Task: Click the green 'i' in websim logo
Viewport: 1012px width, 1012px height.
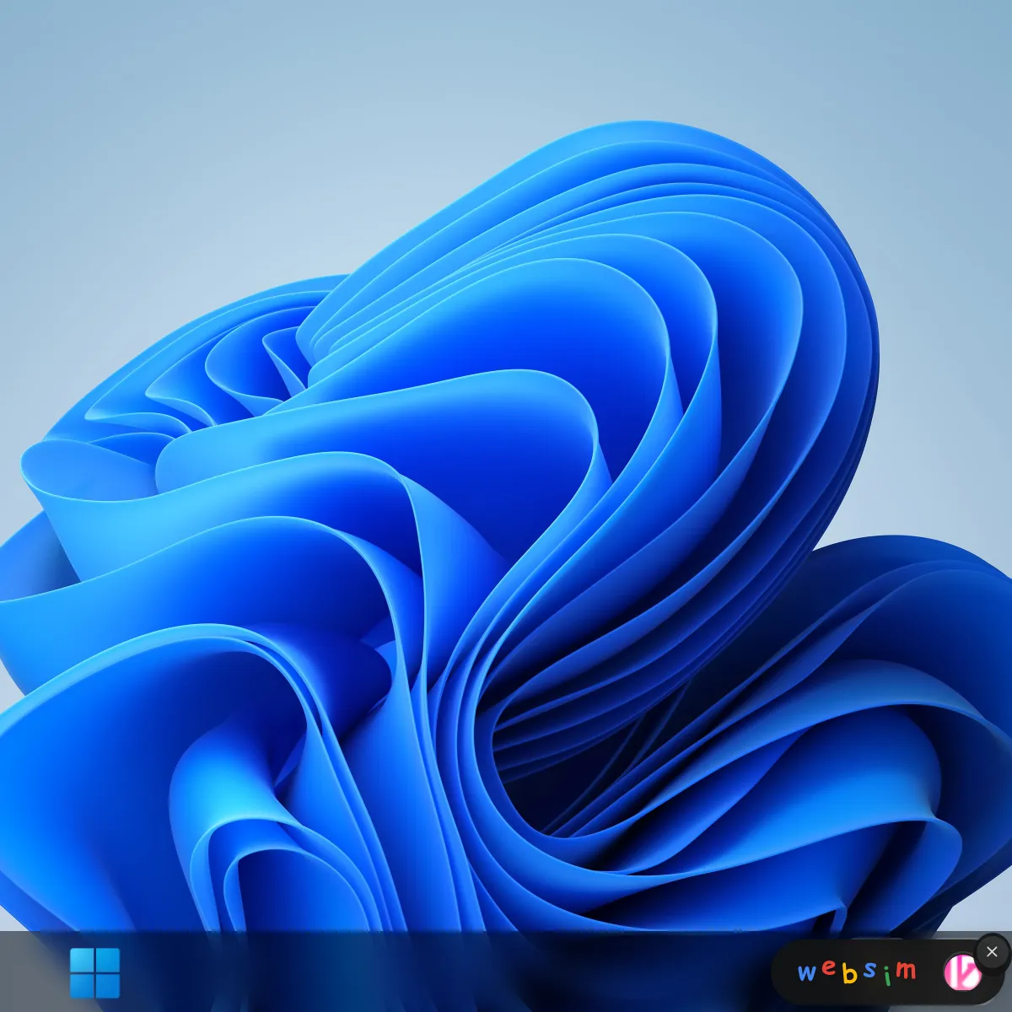Action: 887,975
